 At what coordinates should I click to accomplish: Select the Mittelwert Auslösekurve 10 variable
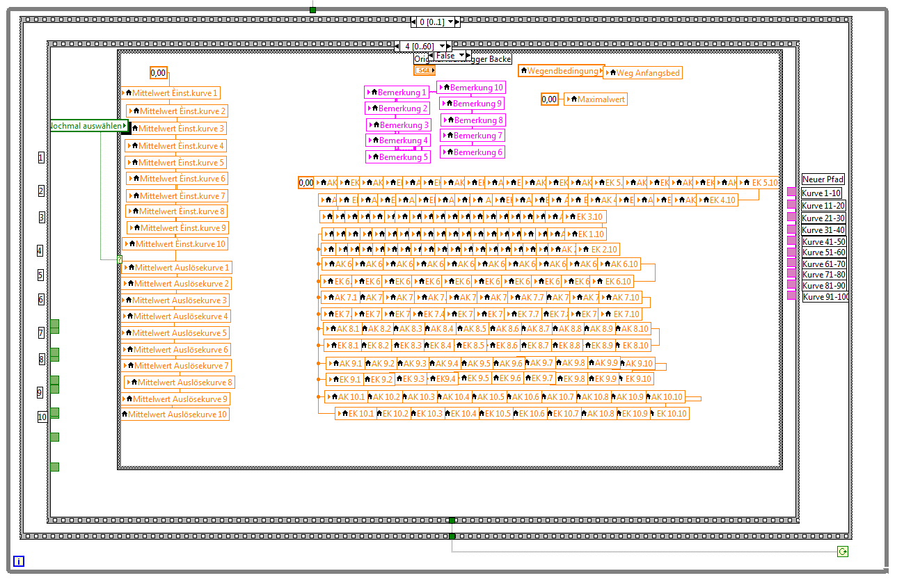click(x=175, y=415)
